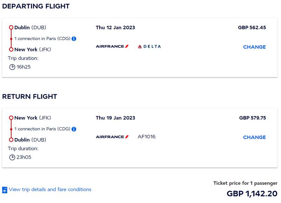Viewport: 281px width, 203px height.
Task: Click the Delta logo in departing flight
Action: 149,47
